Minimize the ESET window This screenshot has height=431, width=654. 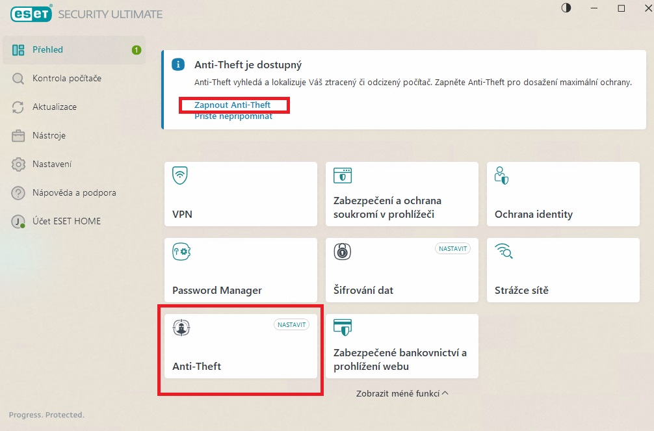coord(594,8)
